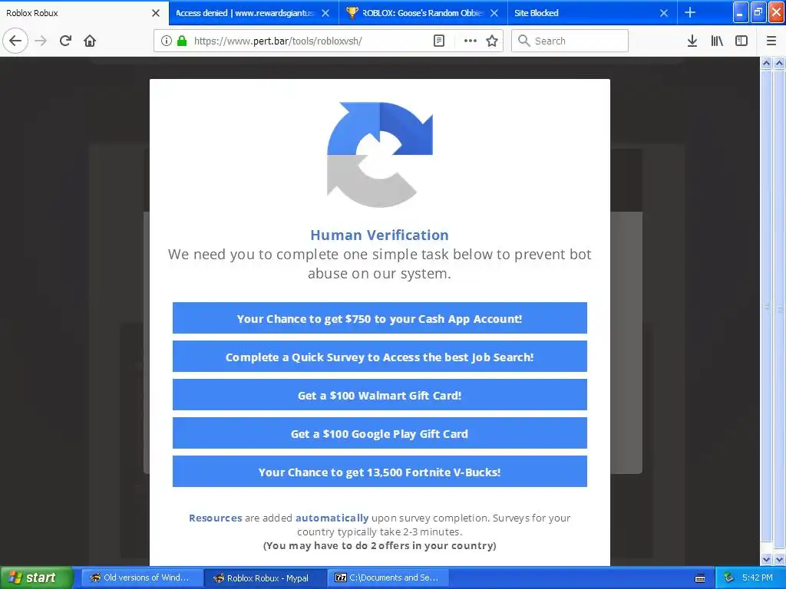Go back to the previous page
The width and height of the screenshot is (786, 589).
[15, 41]
